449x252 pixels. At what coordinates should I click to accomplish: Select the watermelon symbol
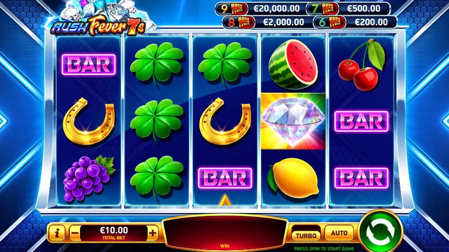[293, 65]
